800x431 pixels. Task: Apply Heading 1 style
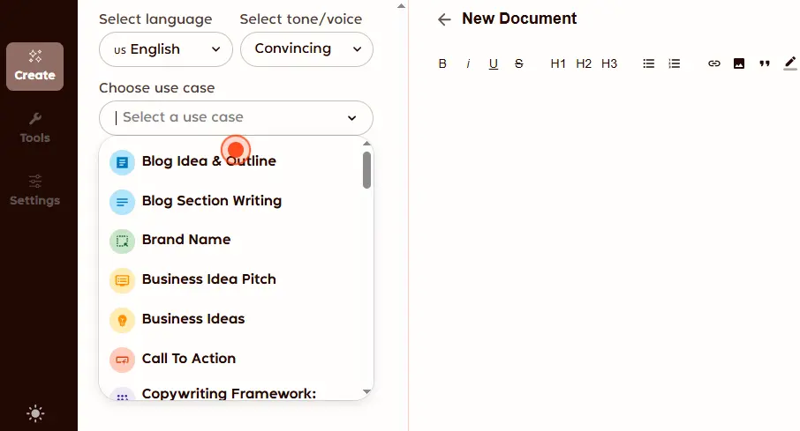(x=558, y=63)
